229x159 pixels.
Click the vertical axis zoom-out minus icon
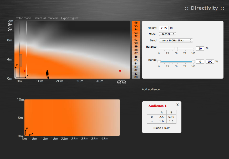tap(10, 29)
